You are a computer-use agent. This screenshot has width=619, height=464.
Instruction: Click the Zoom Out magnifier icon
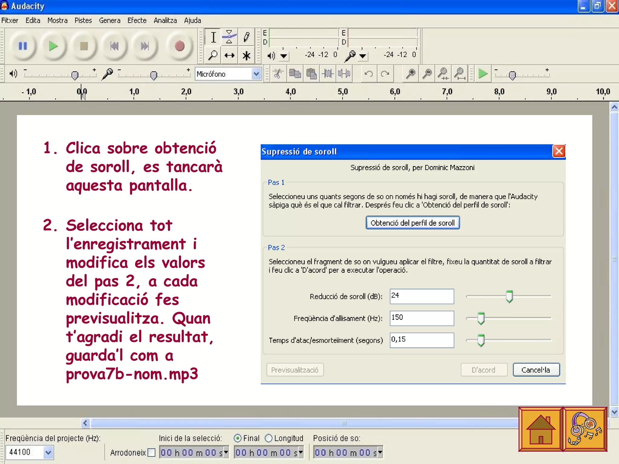427,73
